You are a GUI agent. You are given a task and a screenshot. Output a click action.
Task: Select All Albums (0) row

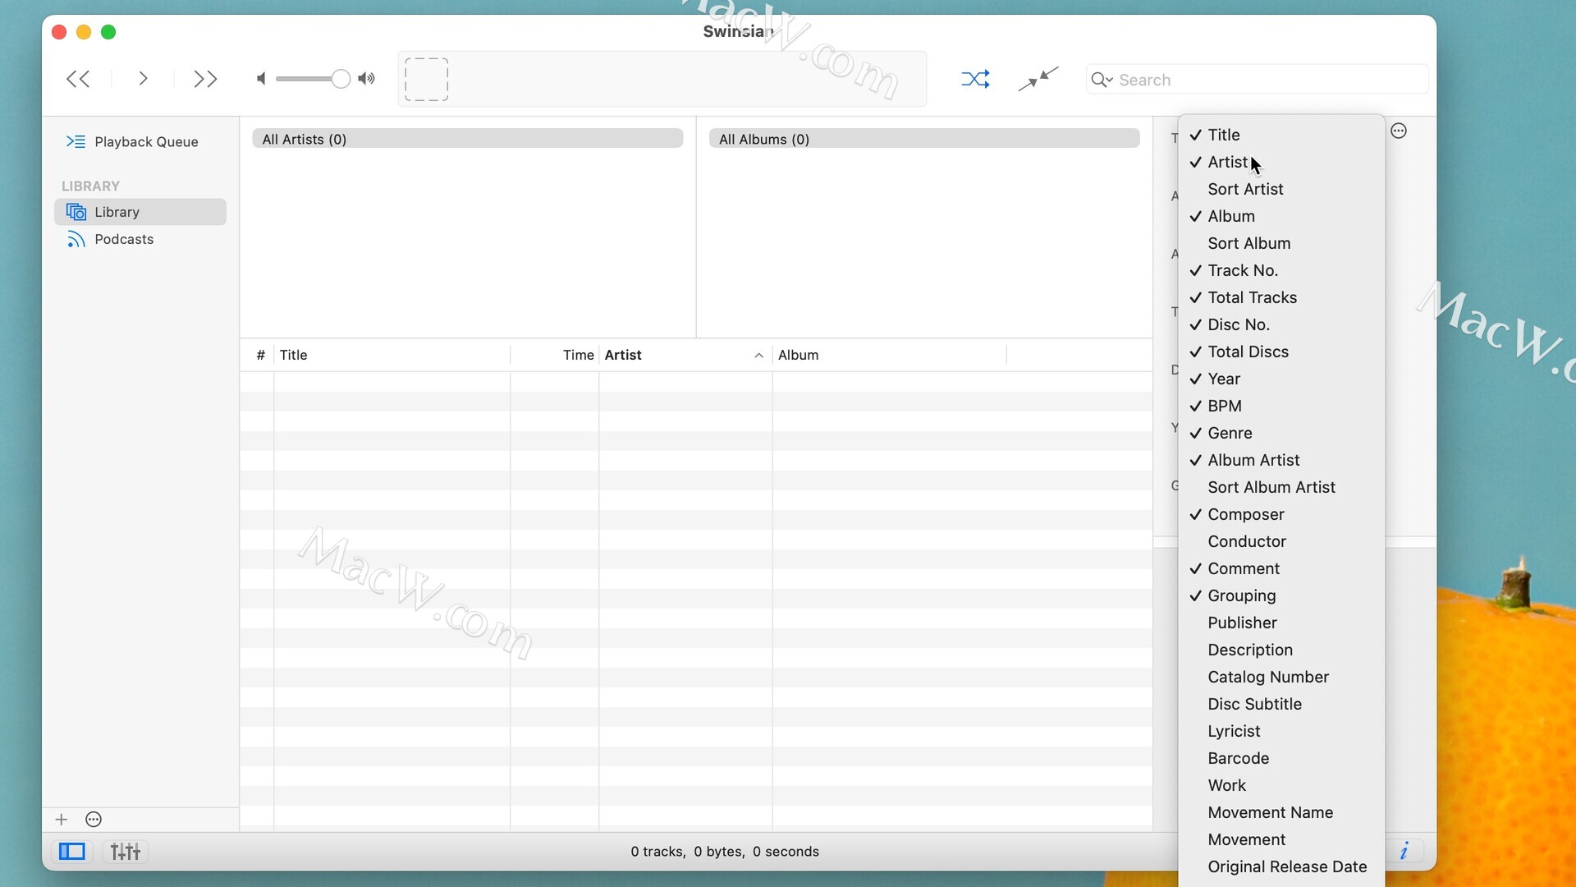(924, 139)
